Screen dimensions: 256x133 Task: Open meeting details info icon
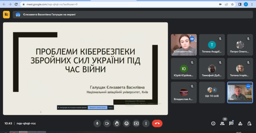(213, 123)
